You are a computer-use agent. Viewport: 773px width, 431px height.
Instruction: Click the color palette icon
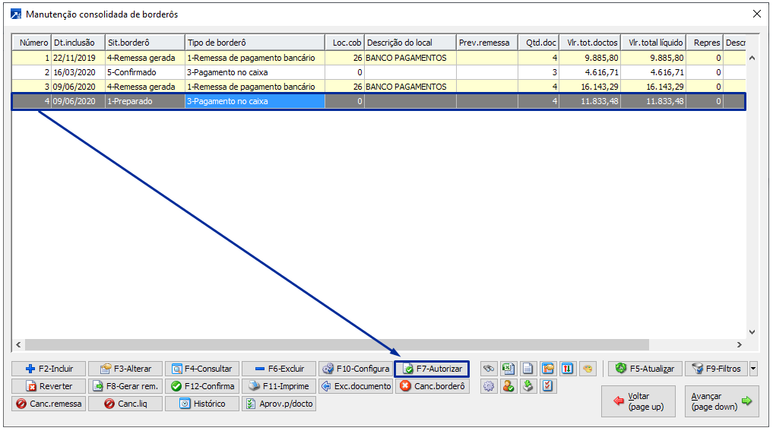tap(587, 369)
